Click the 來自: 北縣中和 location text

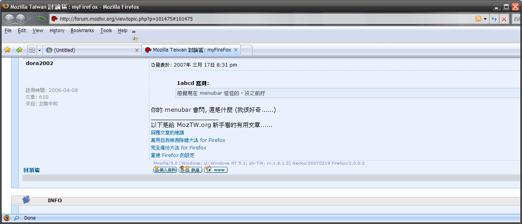click(42, 103)
